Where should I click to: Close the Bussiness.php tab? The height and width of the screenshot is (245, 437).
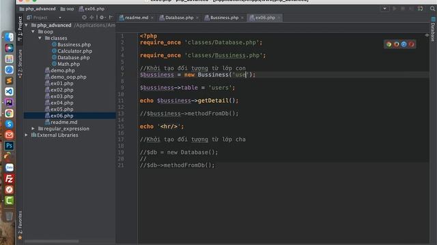tap(242, 18)
